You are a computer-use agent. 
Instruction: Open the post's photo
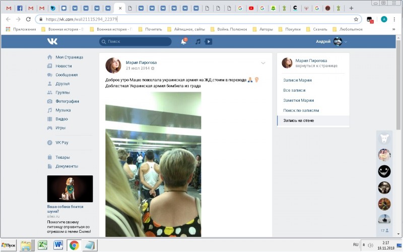(x=153, y=164)
